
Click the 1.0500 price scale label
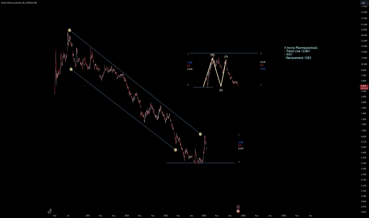coord(364,130)
